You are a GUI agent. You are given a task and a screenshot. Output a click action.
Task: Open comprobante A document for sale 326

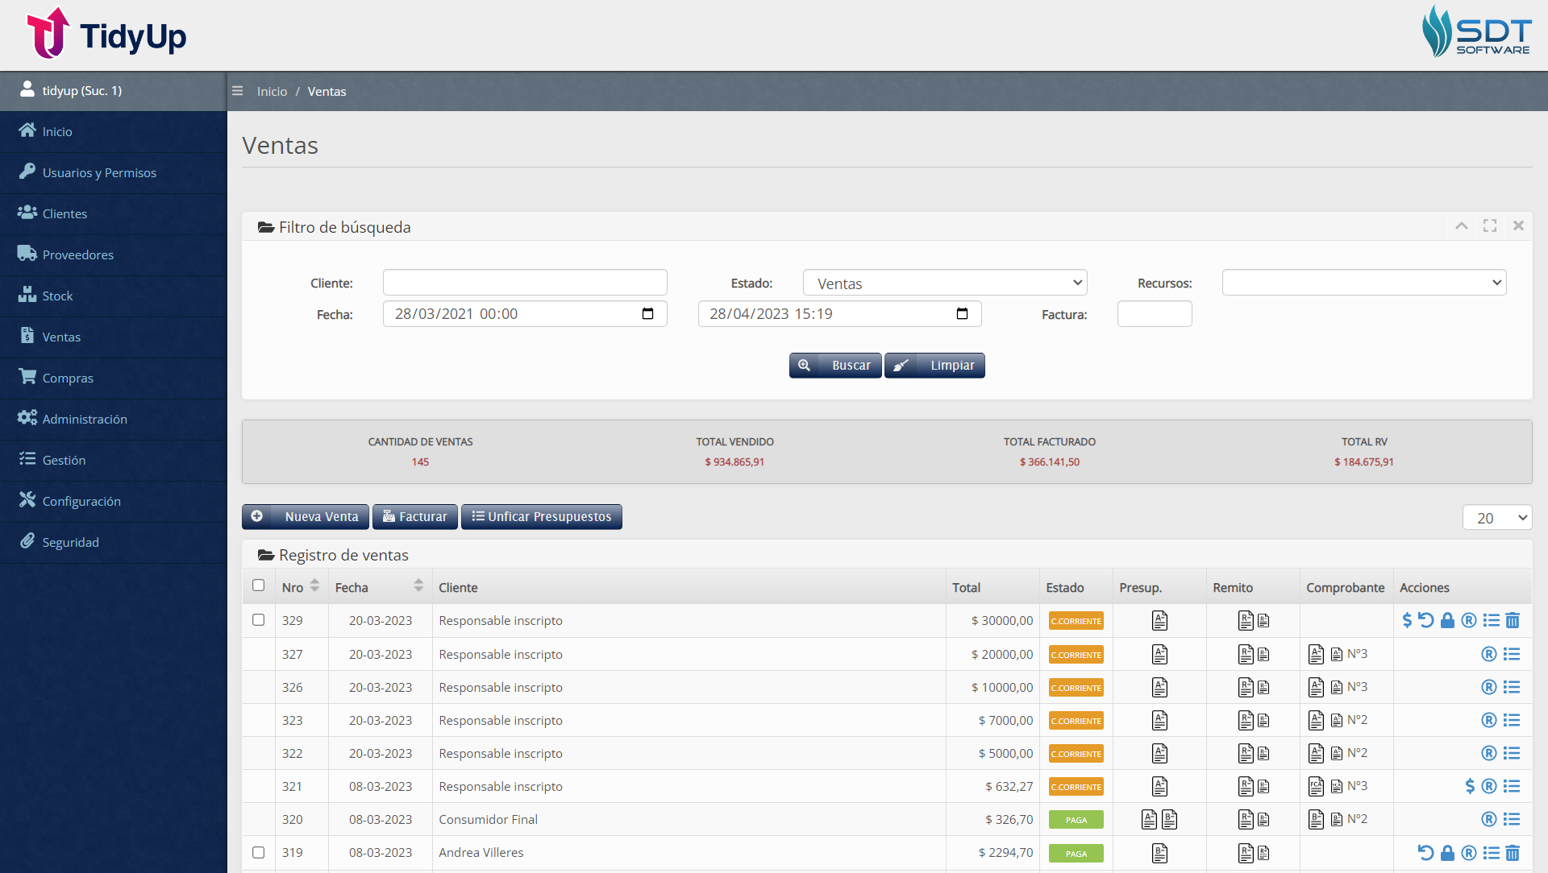click(x=1316, y=687)
